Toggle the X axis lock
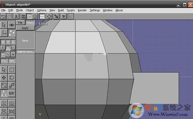The height and width of the screenshot is (119, 193). [x=3, y=42]
